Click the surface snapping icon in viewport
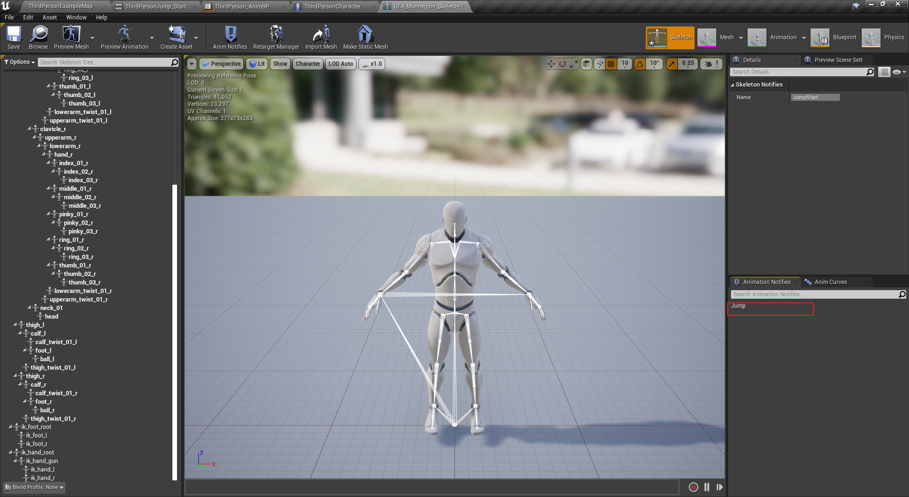 pyautogui.click(x=600, y=64)
